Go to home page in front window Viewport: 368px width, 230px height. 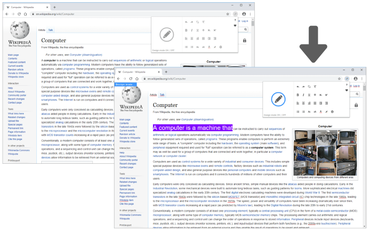coord(137,79)
